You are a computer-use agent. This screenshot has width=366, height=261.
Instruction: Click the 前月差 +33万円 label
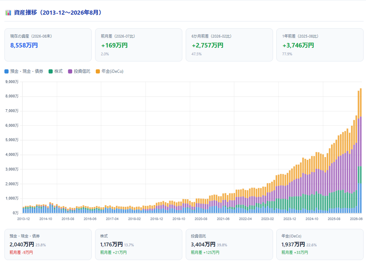295,252
